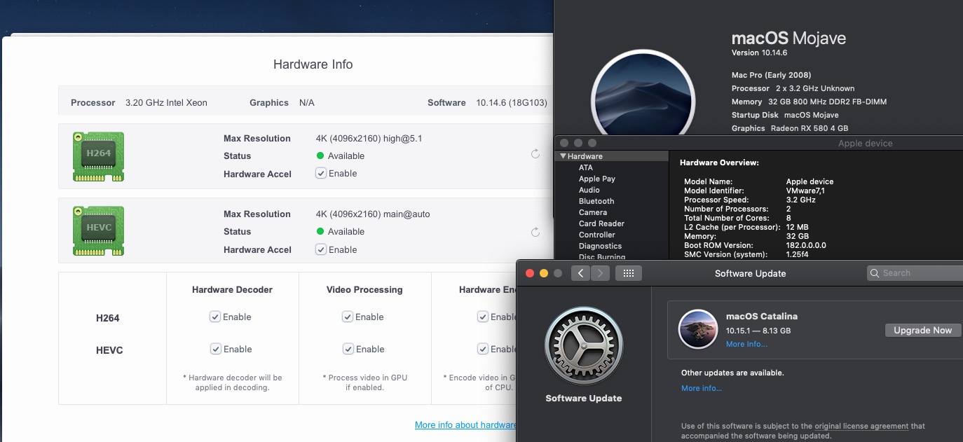Select Disc Burning in the Hardware list
The width and height of the screenshot is (963, 442).
coord(602,257)
